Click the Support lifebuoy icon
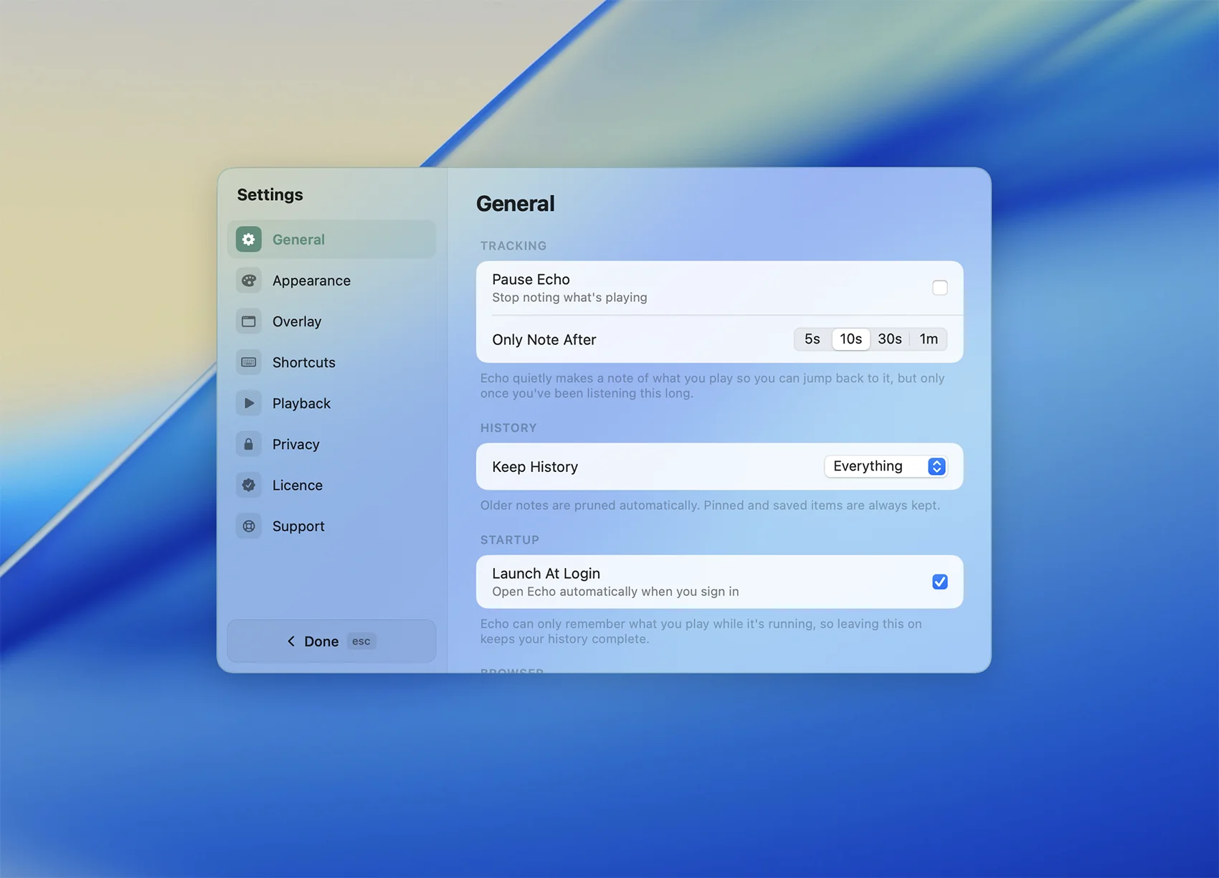 point(249,526)
